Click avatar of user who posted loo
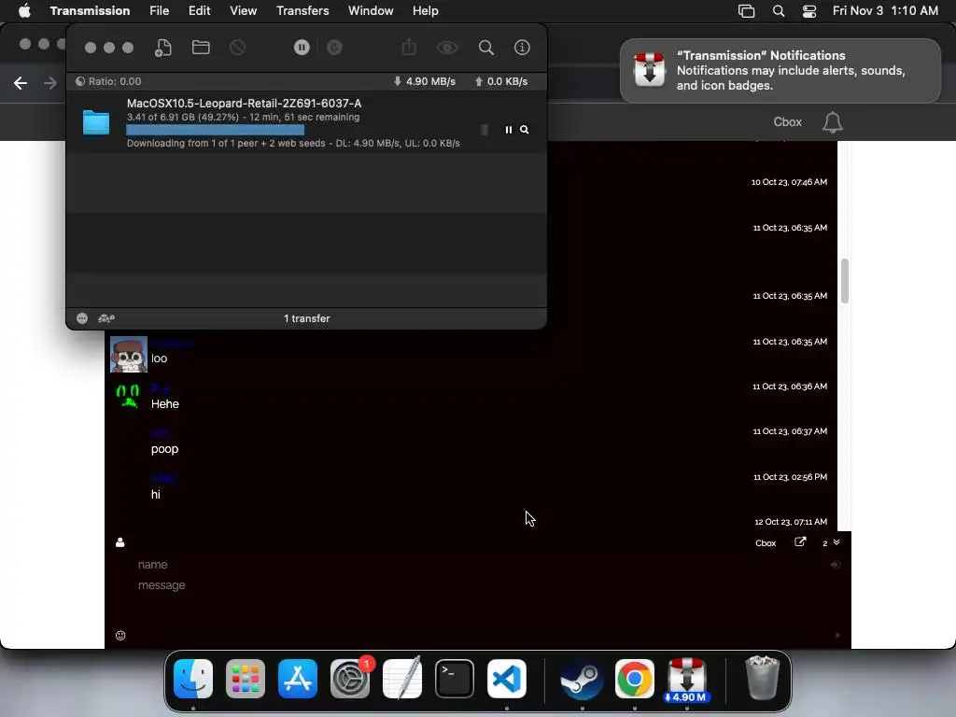956x717 pixels. click(129, 354)
